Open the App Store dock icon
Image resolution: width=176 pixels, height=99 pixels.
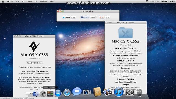(58, 93)
